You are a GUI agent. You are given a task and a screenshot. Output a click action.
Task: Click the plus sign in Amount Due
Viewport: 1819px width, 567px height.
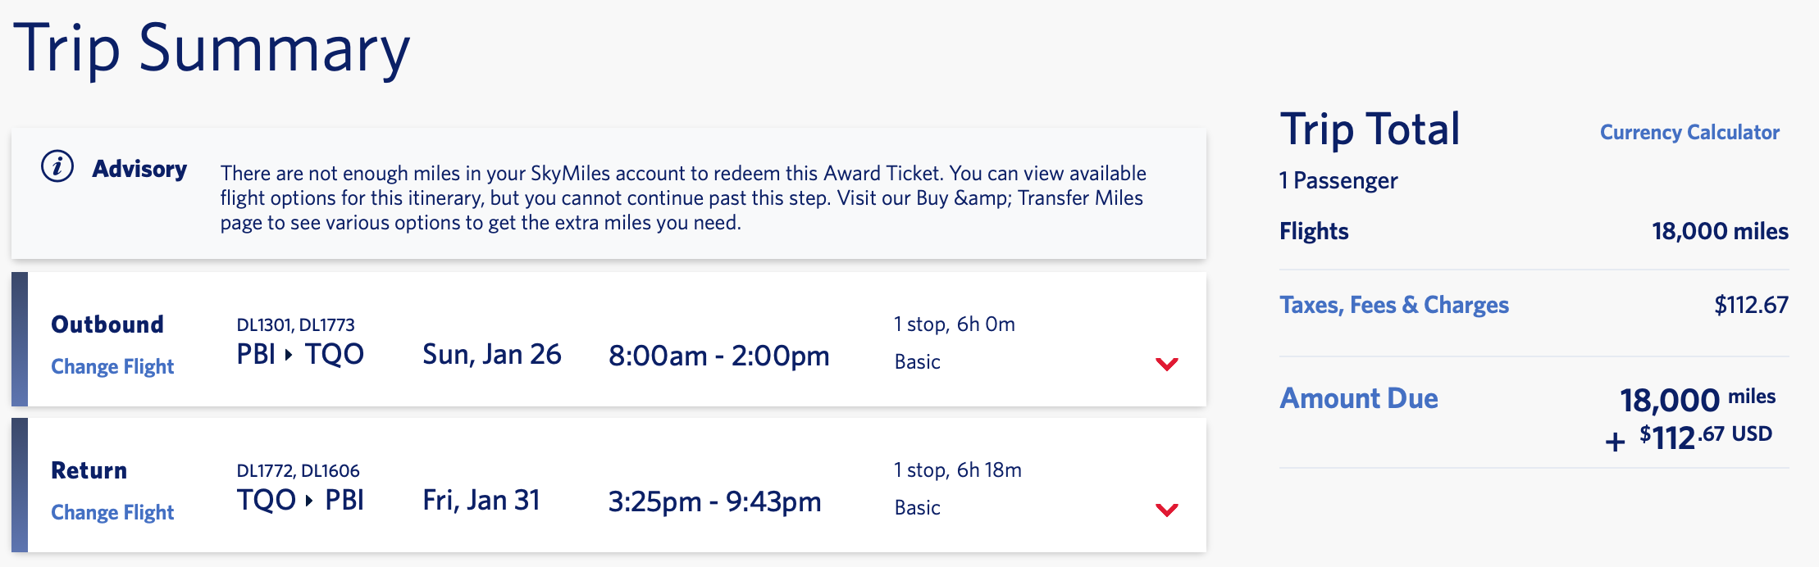click(x=1615, y=442)
